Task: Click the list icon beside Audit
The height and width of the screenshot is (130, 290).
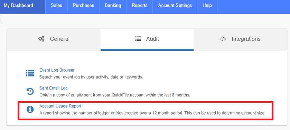Action: (x=138, y=39)
